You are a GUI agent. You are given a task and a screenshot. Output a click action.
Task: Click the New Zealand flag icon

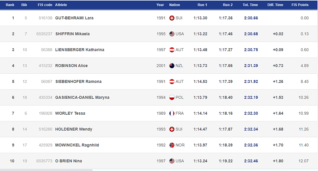pos(172,66)
